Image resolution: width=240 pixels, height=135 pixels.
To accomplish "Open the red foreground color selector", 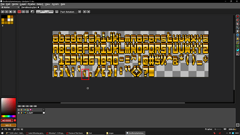I will click(7, 120).
